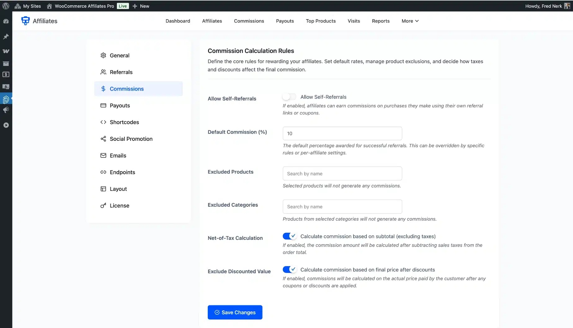Open the Shortcodes settings section
The width and height of the screenshot is (573, 328).
(x=124, y=122)
